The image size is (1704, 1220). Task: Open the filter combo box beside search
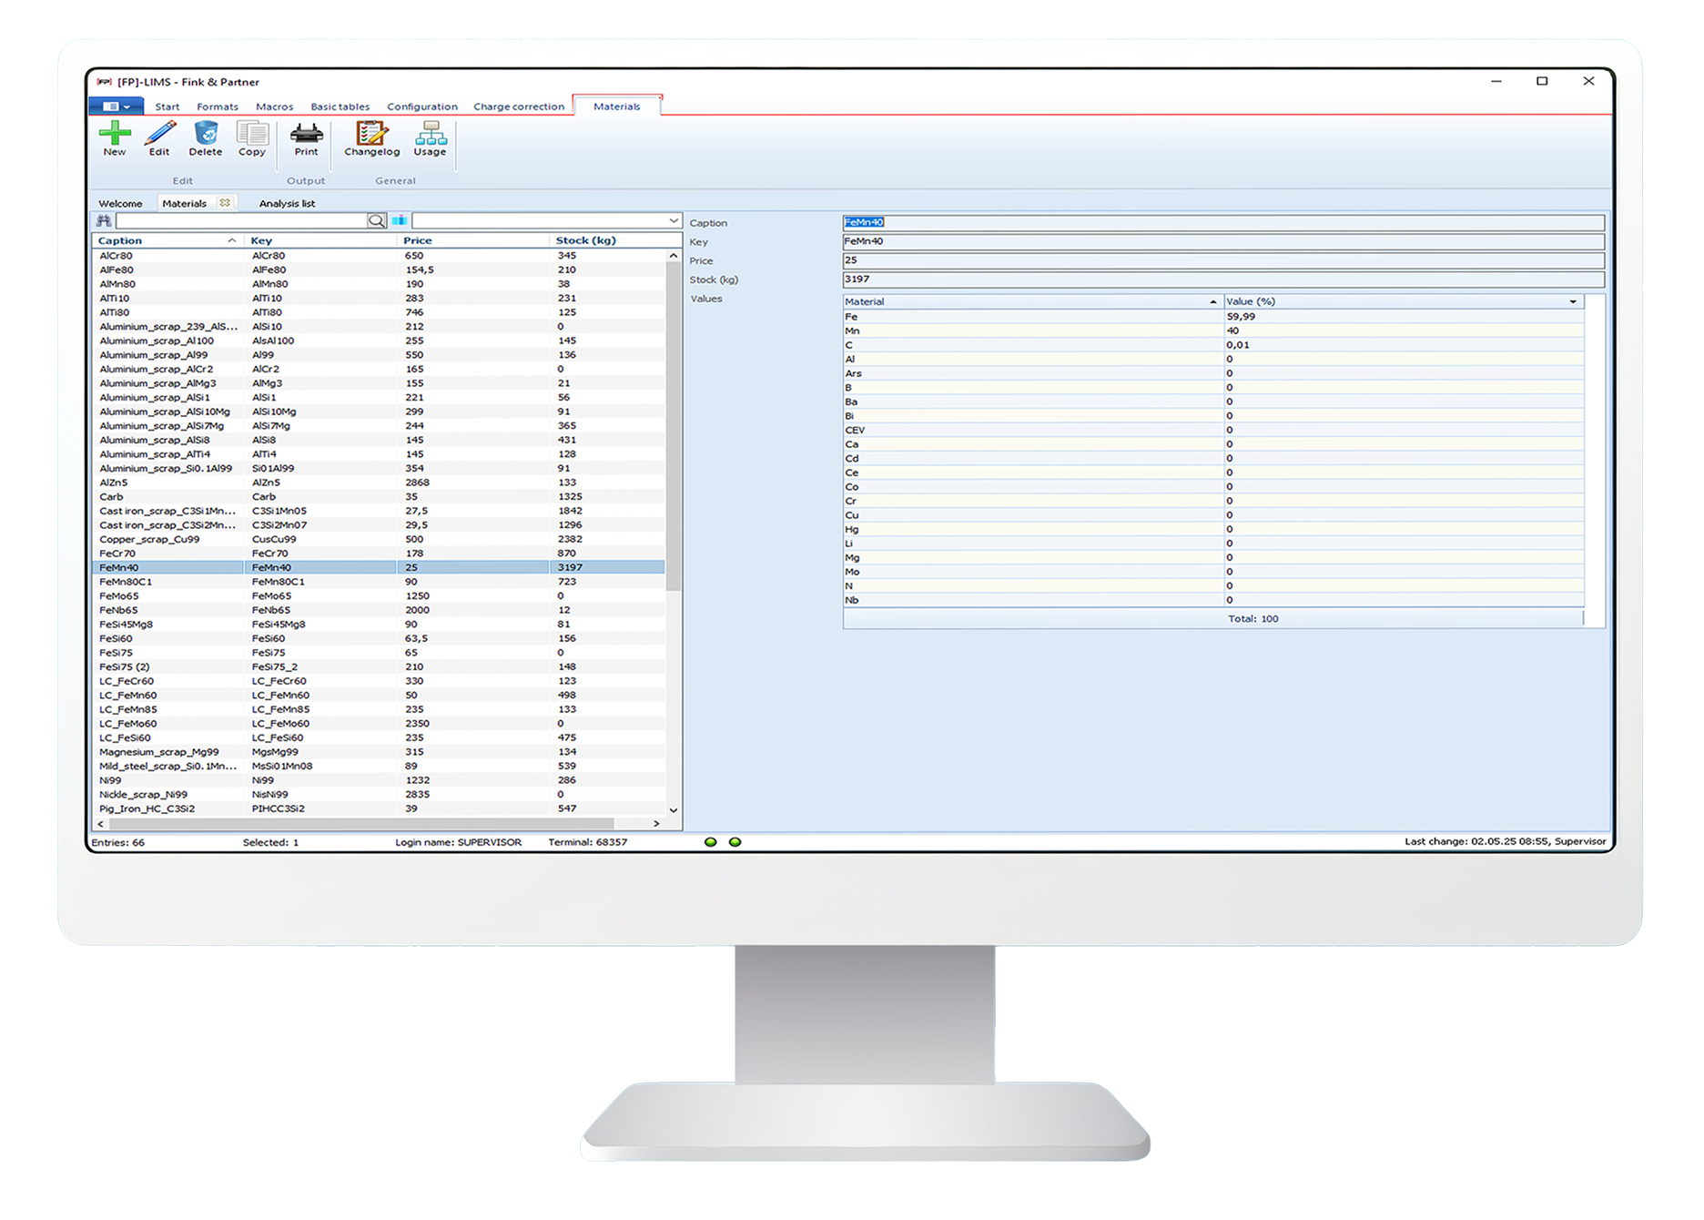(x=672, y=220)
